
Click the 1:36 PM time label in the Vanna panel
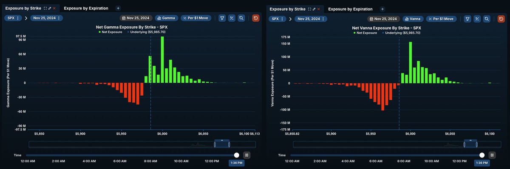[x=482, y=163]
